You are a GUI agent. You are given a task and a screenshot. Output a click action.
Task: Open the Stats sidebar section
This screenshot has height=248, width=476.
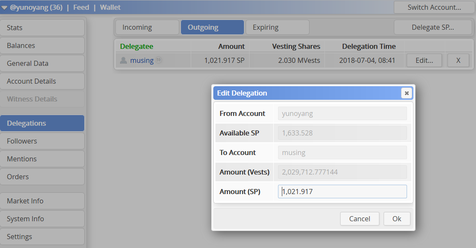[42, 28]
